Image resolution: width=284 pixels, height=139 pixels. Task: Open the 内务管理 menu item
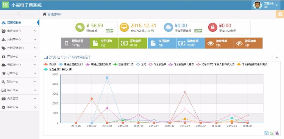point(20,98)
